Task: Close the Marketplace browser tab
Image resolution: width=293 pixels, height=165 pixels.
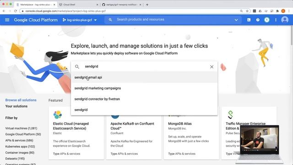Action: click(54, 5)
